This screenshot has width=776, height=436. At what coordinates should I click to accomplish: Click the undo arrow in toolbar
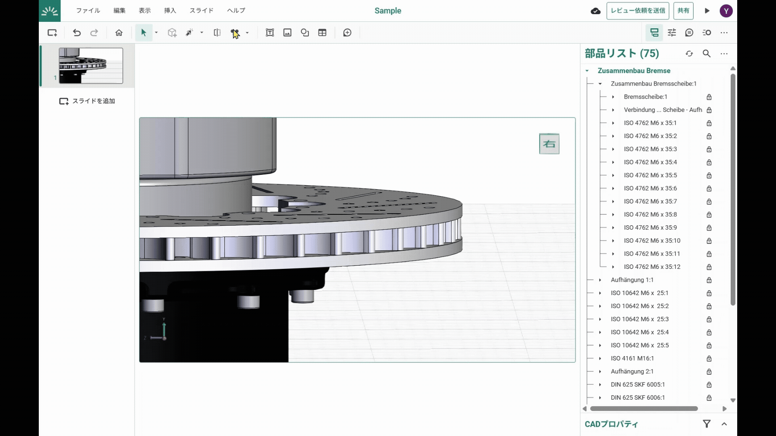point(77,33)
